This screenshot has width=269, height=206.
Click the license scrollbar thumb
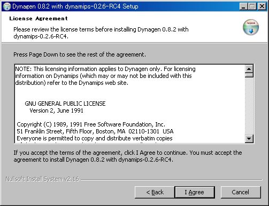pyautogui.click(x=249, y=75)
